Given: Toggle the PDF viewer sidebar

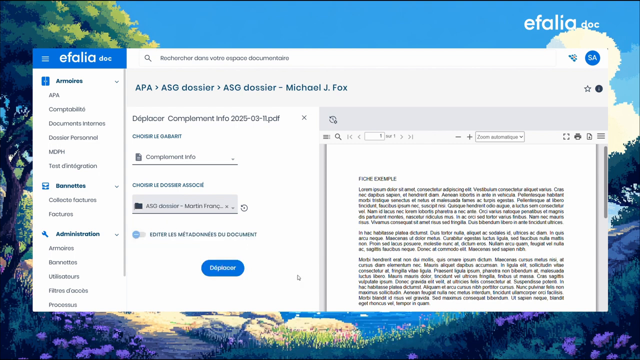Looking at the screenshot, I should (x=326, y=136).
